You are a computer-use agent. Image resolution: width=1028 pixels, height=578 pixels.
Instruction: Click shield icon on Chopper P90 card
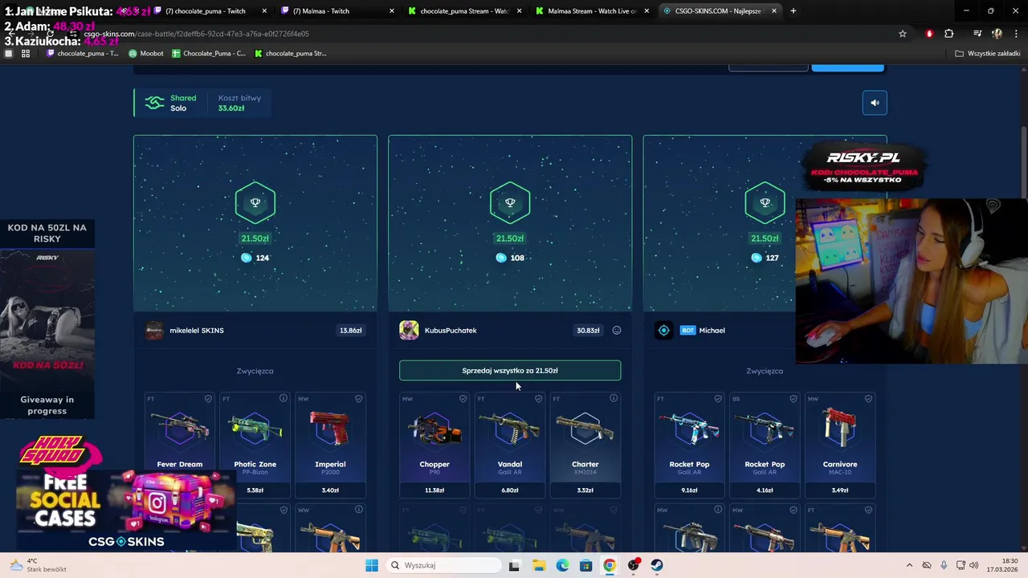[463, 399]
